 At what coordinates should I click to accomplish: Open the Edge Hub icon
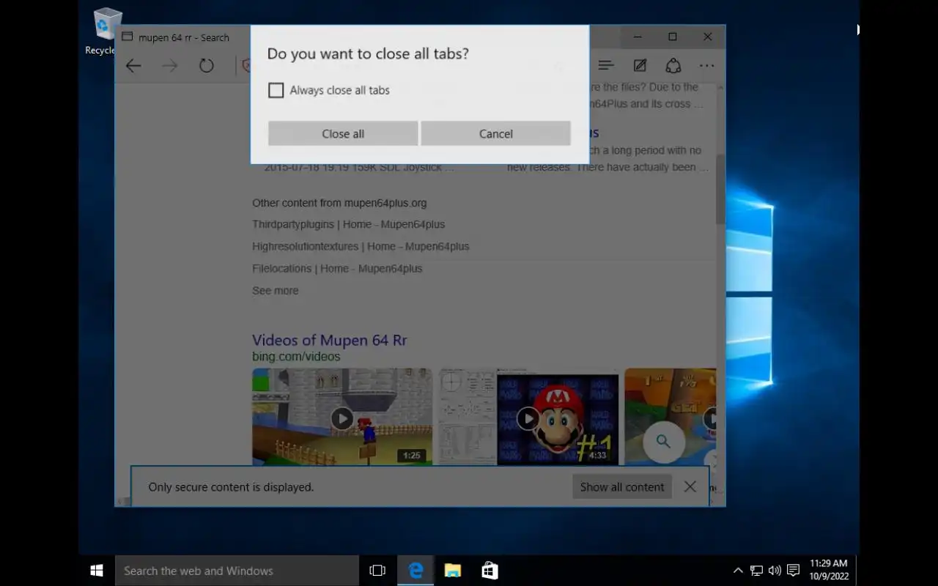coord(606,66)
